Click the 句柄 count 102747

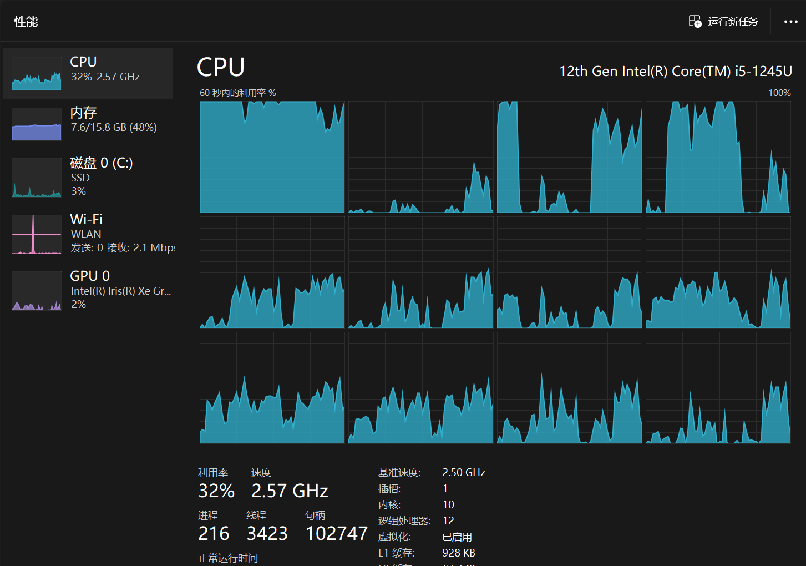[336, 533]
